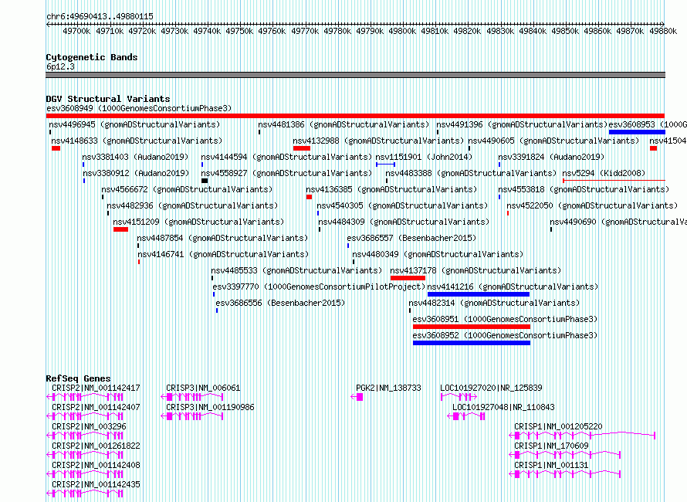Screen dimensions: 687x502
Task: Open the LOC101927020|NR_125839 gene label
Action: [491, 388]
